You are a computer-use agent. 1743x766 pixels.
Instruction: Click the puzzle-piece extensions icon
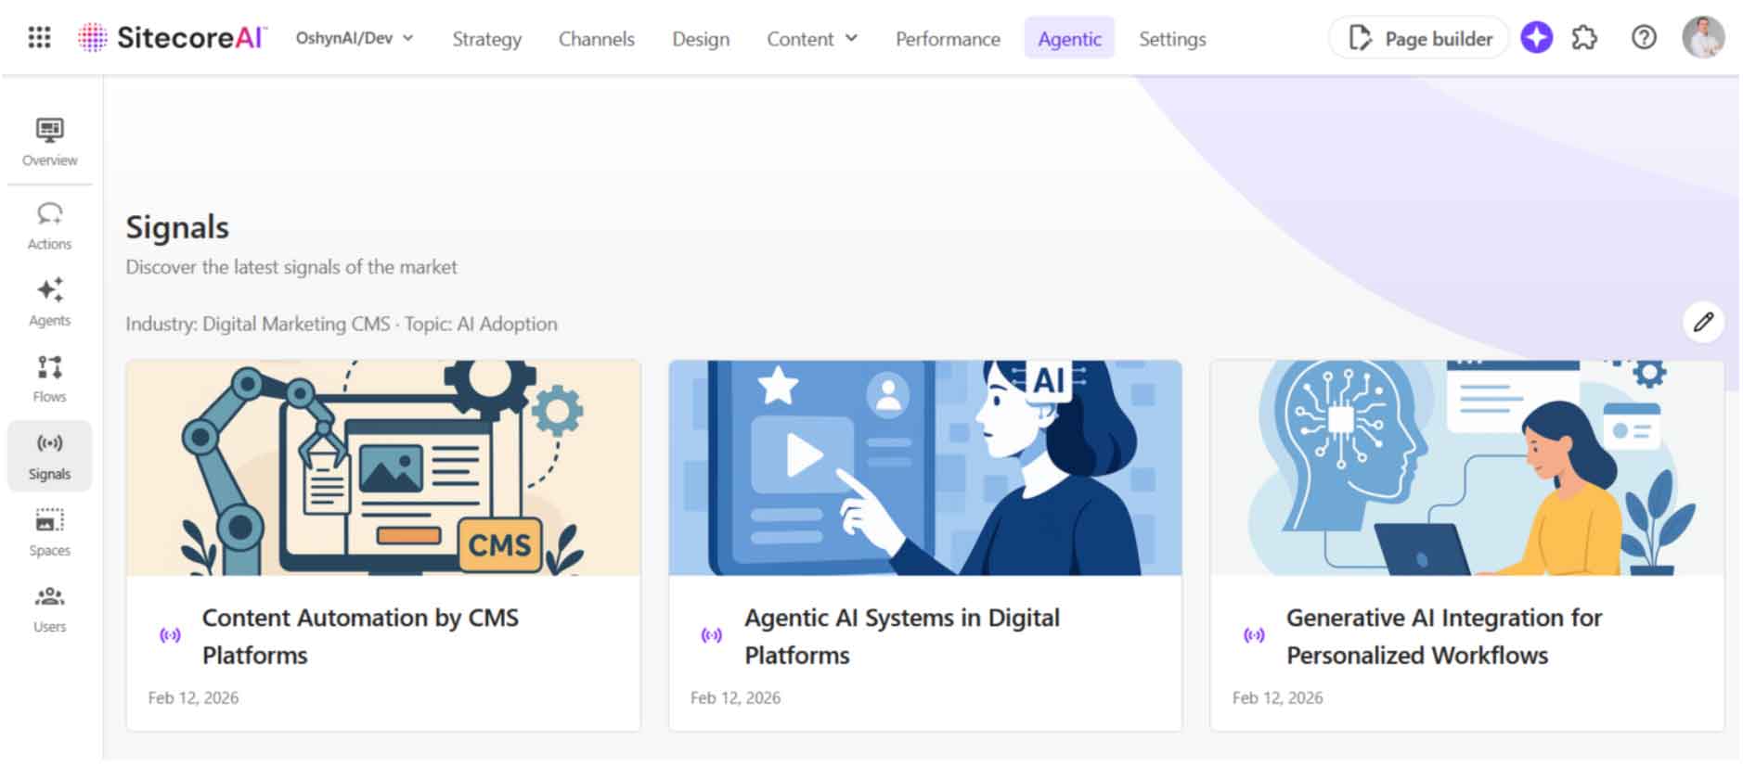point(1584,38)
